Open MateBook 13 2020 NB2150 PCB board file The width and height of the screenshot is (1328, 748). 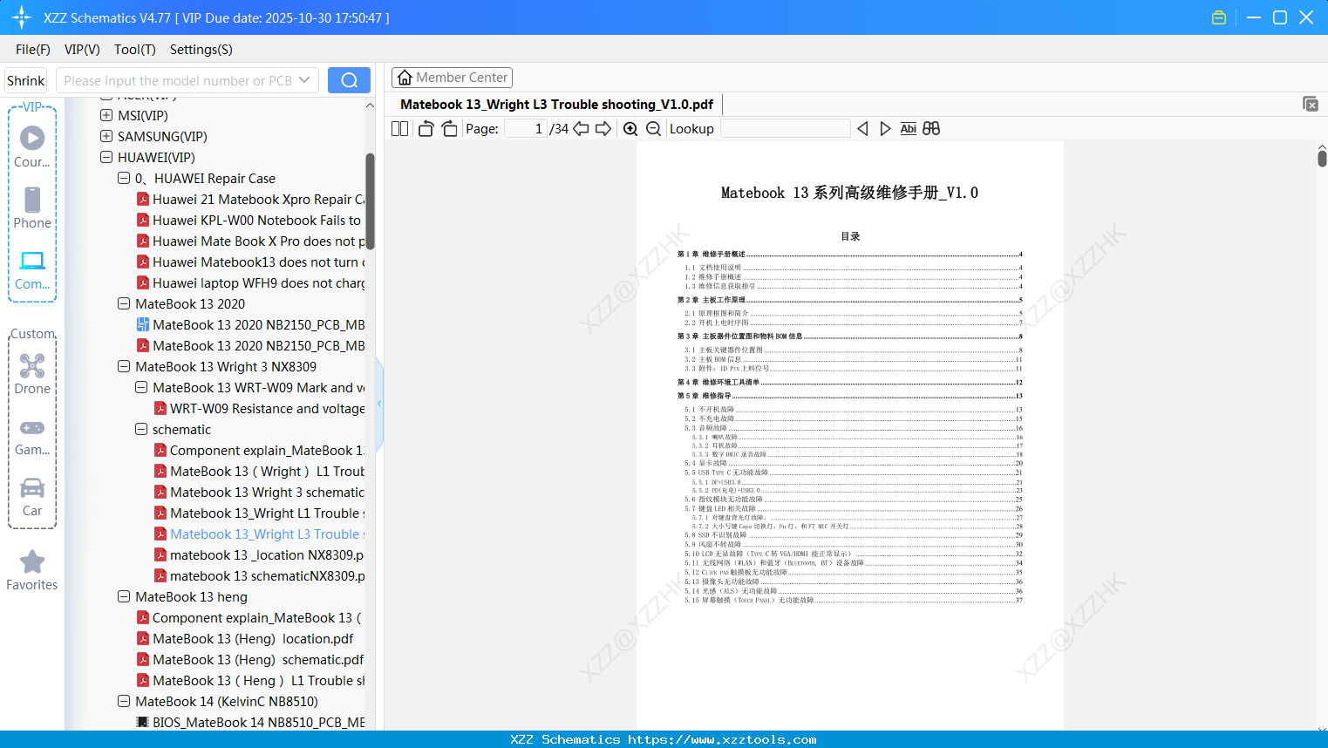(x=250, y=325)
